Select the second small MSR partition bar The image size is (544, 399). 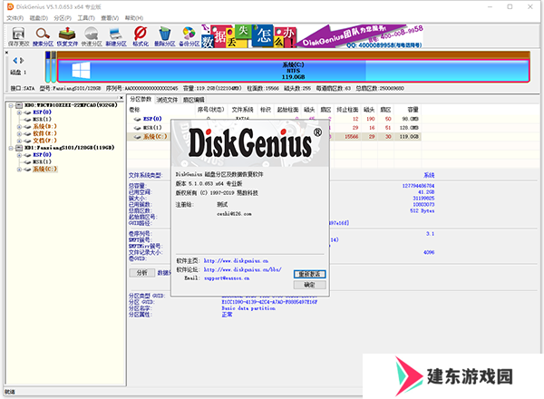53,67
